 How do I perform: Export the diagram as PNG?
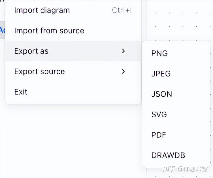[x=159, y=53]
